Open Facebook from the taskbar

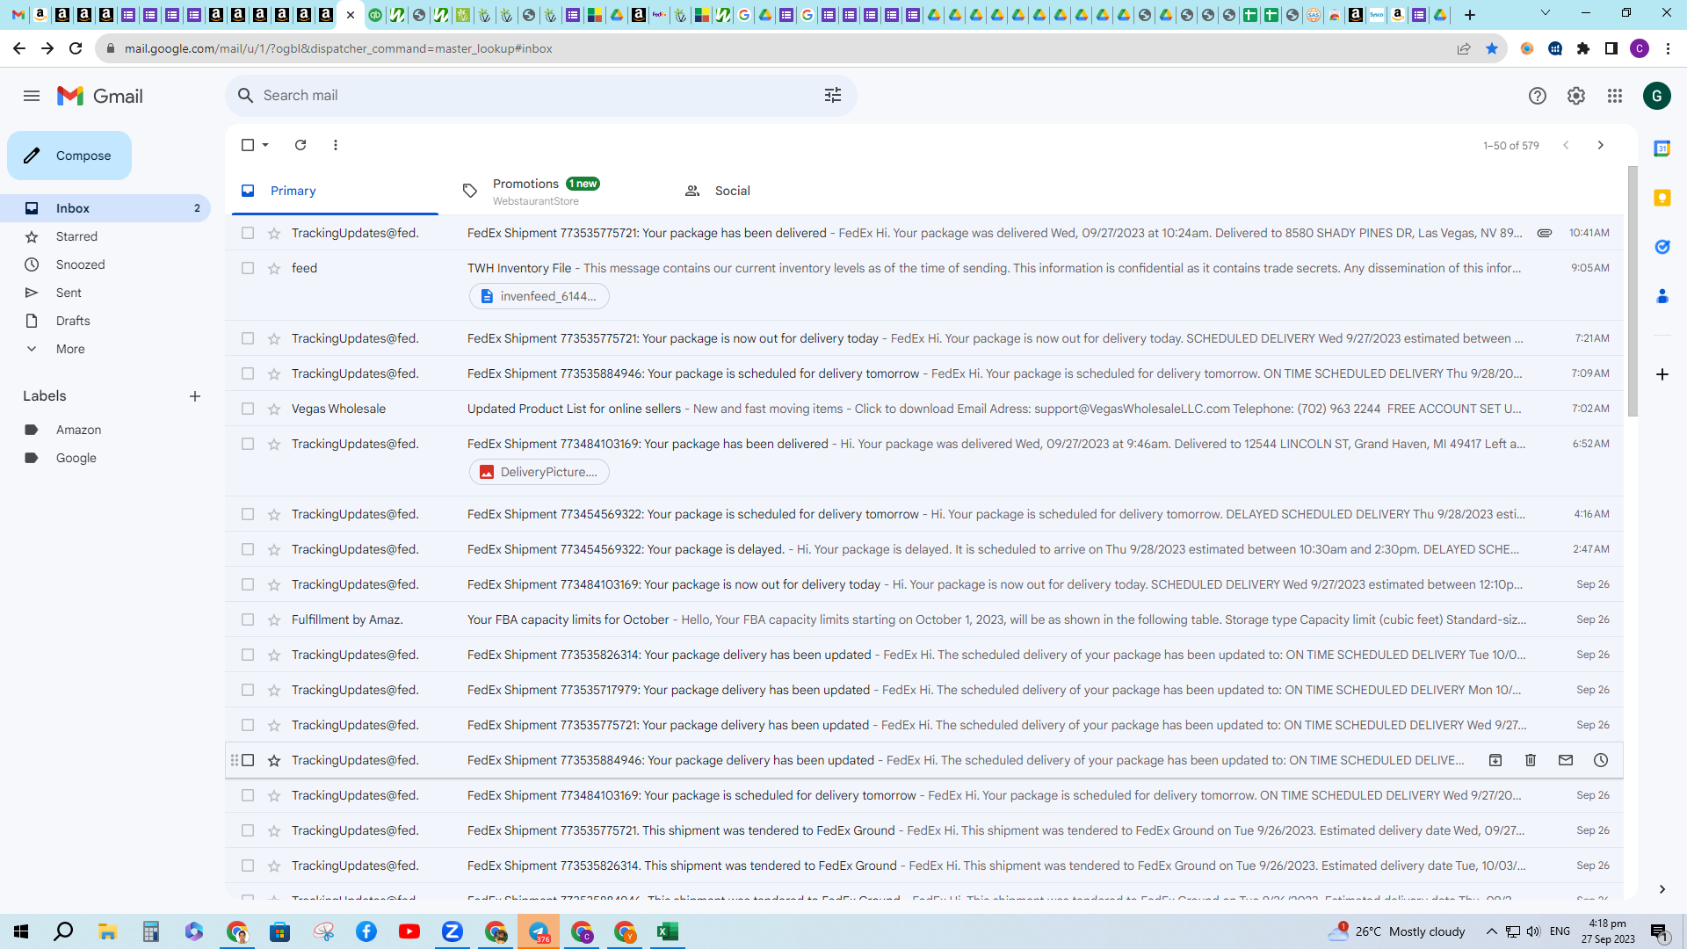tap(366, 931)
